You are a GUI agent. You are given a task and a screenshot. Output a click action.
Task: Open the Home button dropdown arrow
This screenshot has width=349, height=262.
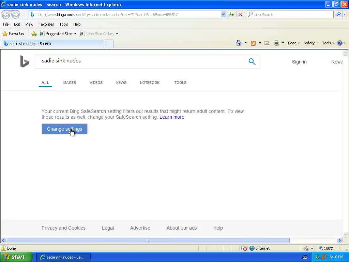coord(245,43)
